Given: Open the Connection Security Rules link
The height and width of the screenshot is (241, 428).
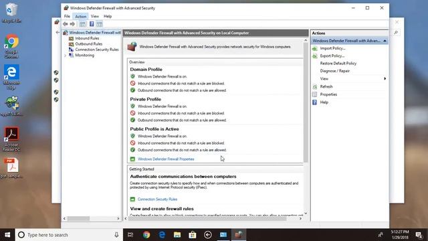Looking at the screenshot, I should tap(158, 199).
